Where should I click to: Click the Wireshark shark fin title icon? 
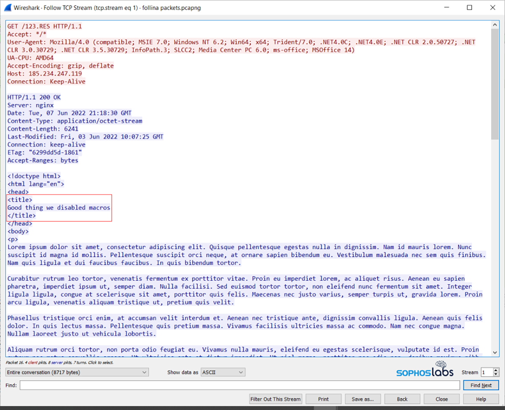coord(7,7)
